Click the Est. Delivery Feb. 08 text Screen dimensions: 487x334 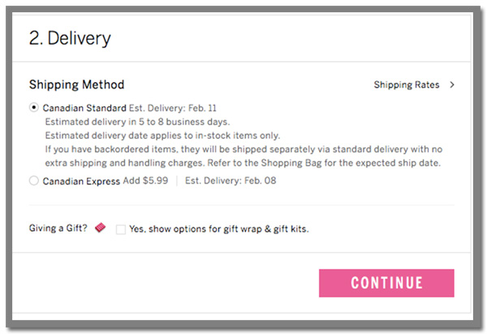coord(231,180)
